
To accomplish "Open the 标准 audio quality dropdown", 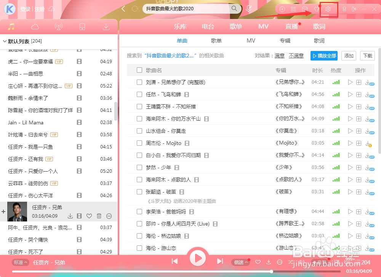I will [21, 262].
